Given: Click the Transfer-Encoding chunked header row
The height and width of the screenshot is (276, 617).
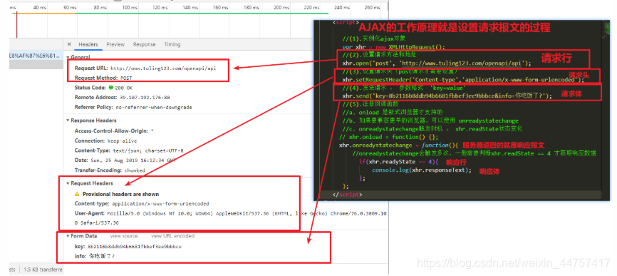Looking at the screenshot, I should 110,170.
